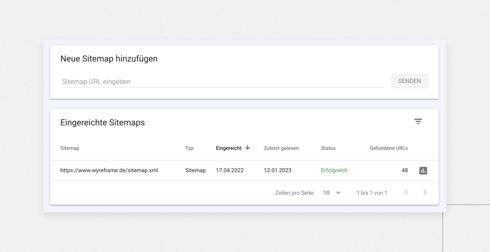Click the Sitemap column header
The width and height of the screenshot is (490, 252).
point(70,148)
